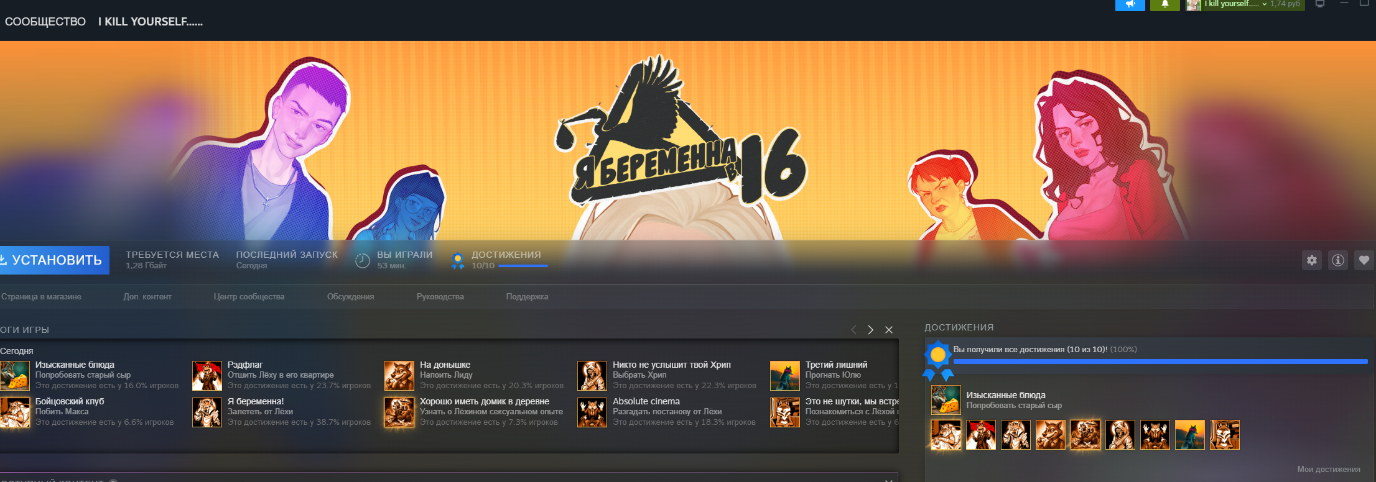Viewport: 1376px width, 482px height.
Task: Show game info via the info icon
Action: pyautogui.click(x=1338, y=260)
